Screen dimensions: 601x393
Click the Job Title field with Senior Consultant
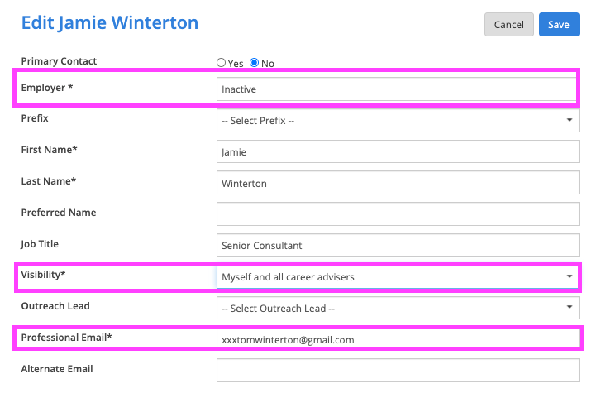398,246
